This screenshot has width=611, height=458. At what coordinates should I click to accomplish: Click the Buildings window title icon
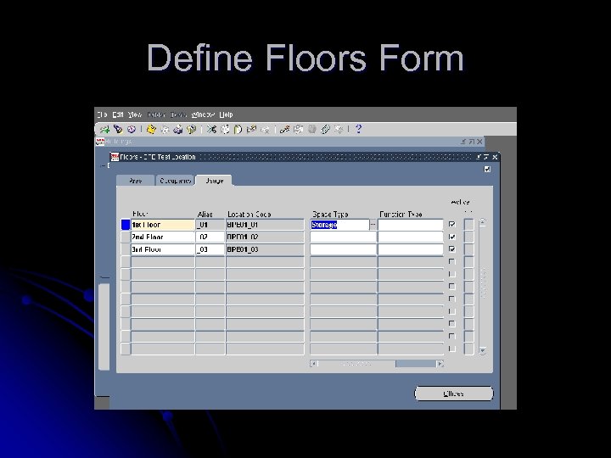[x=100, y=142]
